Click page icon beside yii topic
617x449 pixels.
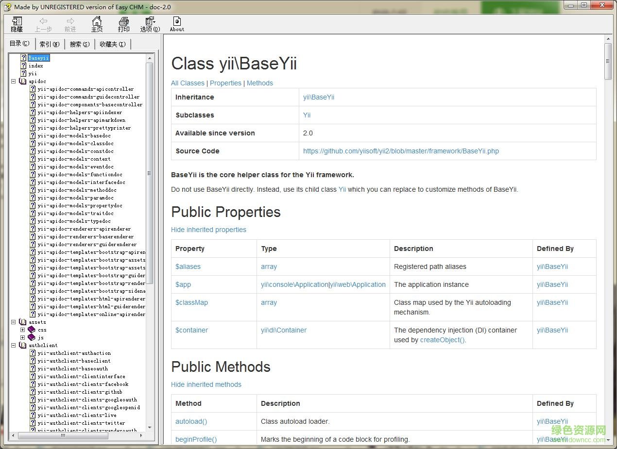pyautogui.click(x=23, y=73)
